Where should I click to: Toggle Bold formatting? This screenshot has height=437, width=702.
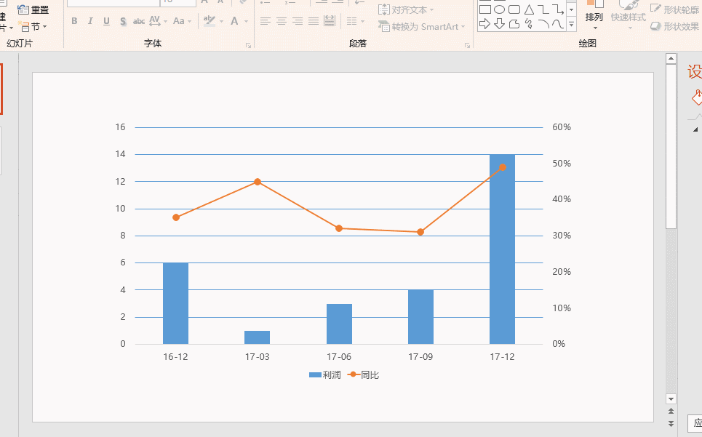click(74, 21)
